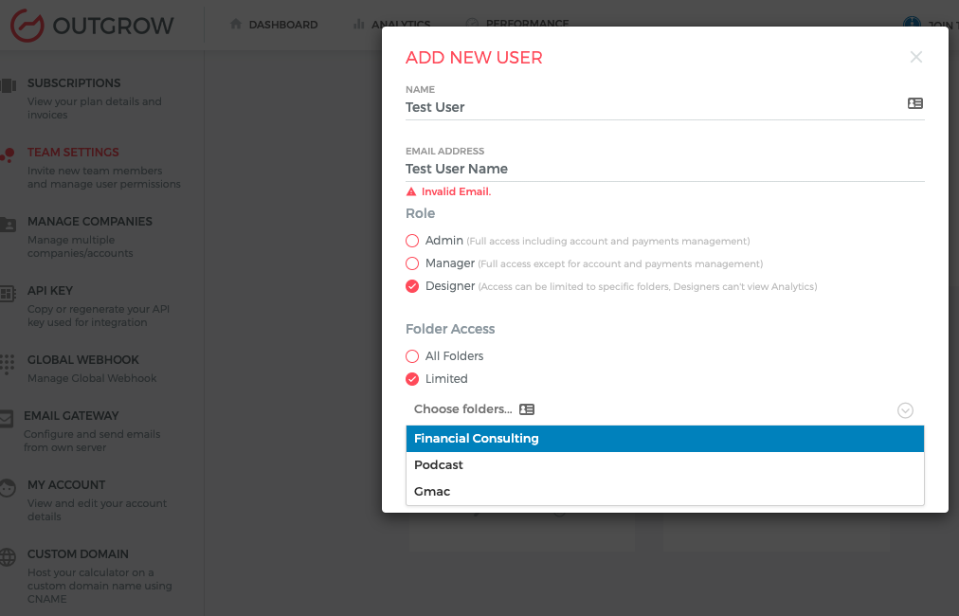Viewport: 959px width, 616px height.
Task: Click the Role heading
Action: pos(420,213)
